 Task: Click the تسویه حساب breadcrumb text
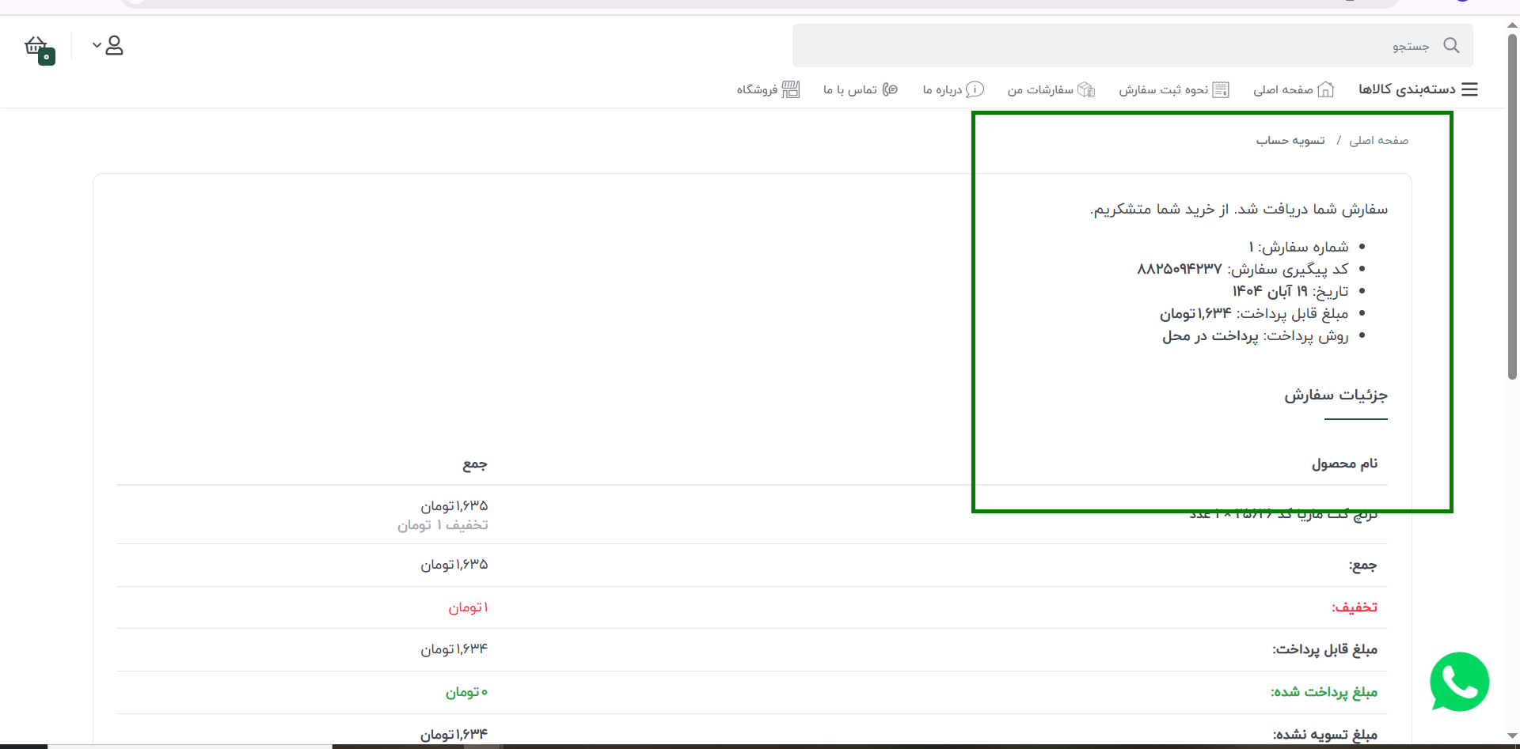click(1290, 141)
